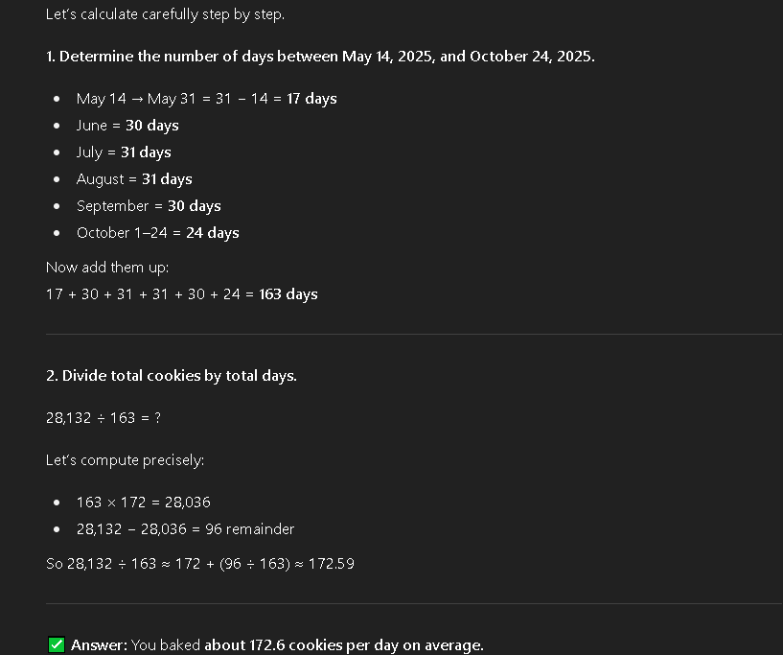Select the "June = 30 days" bullet
Viewport: 783px width, 655px height.
tap(127, 126)
